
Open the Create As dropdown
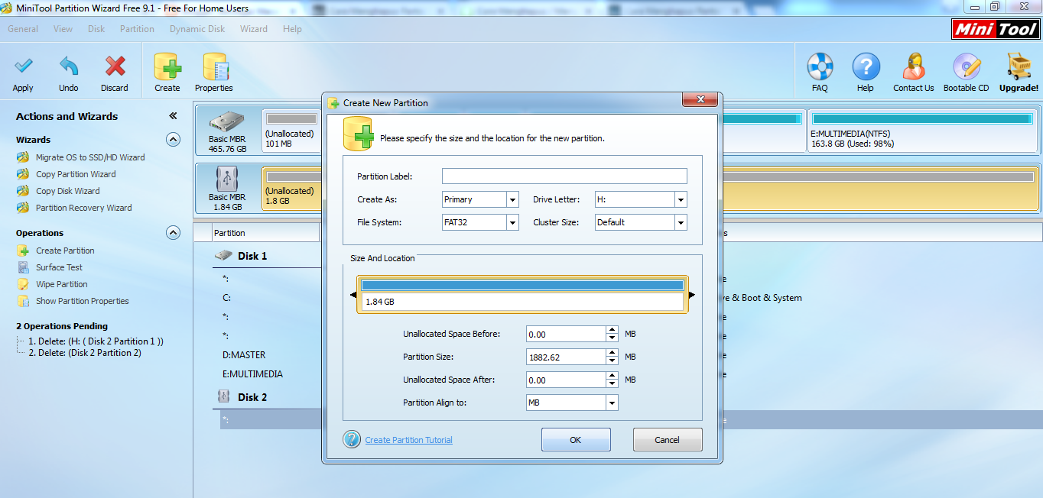(x=514, y=199)
